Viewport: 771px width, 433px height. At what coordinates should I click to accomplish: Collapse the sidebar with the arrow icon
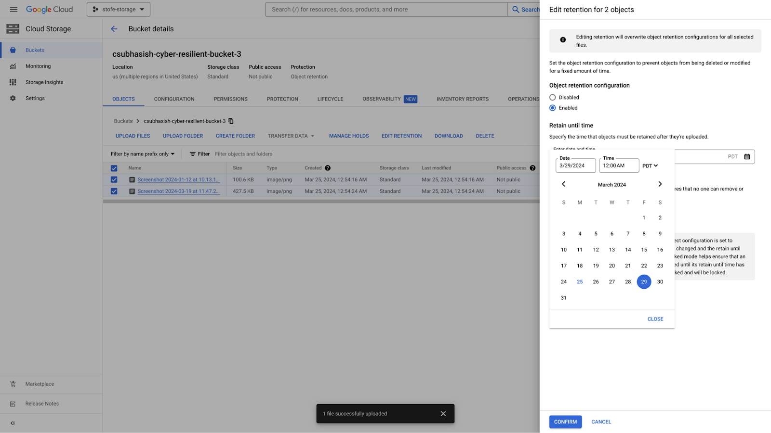tap(13, 423)
